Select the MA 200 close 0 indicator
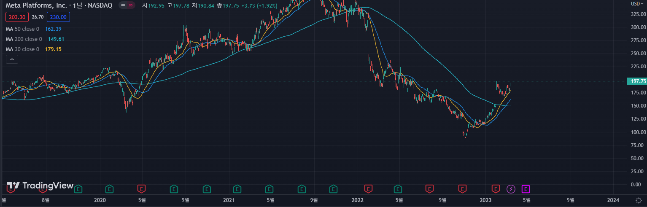Image resolution: width=647 pixels, height=207 pixels. click(x=24, y=39)
